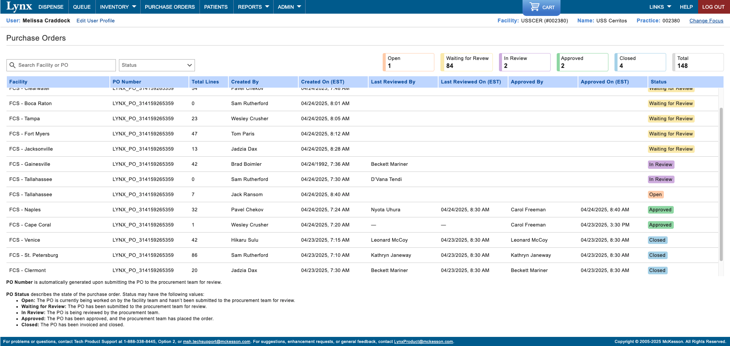The height and width of the screenshot is (346, 730).
Task: Click the Lynx logo
Action: [x=19, y=7]
